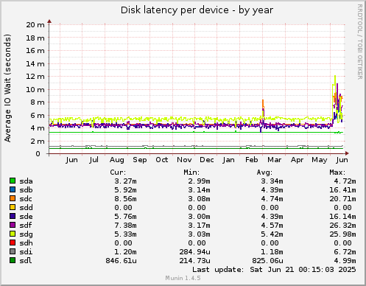Click the sdl dark green legend swatch
The height and width of the screenshot is (286, 366).
(x=13, y=260)
